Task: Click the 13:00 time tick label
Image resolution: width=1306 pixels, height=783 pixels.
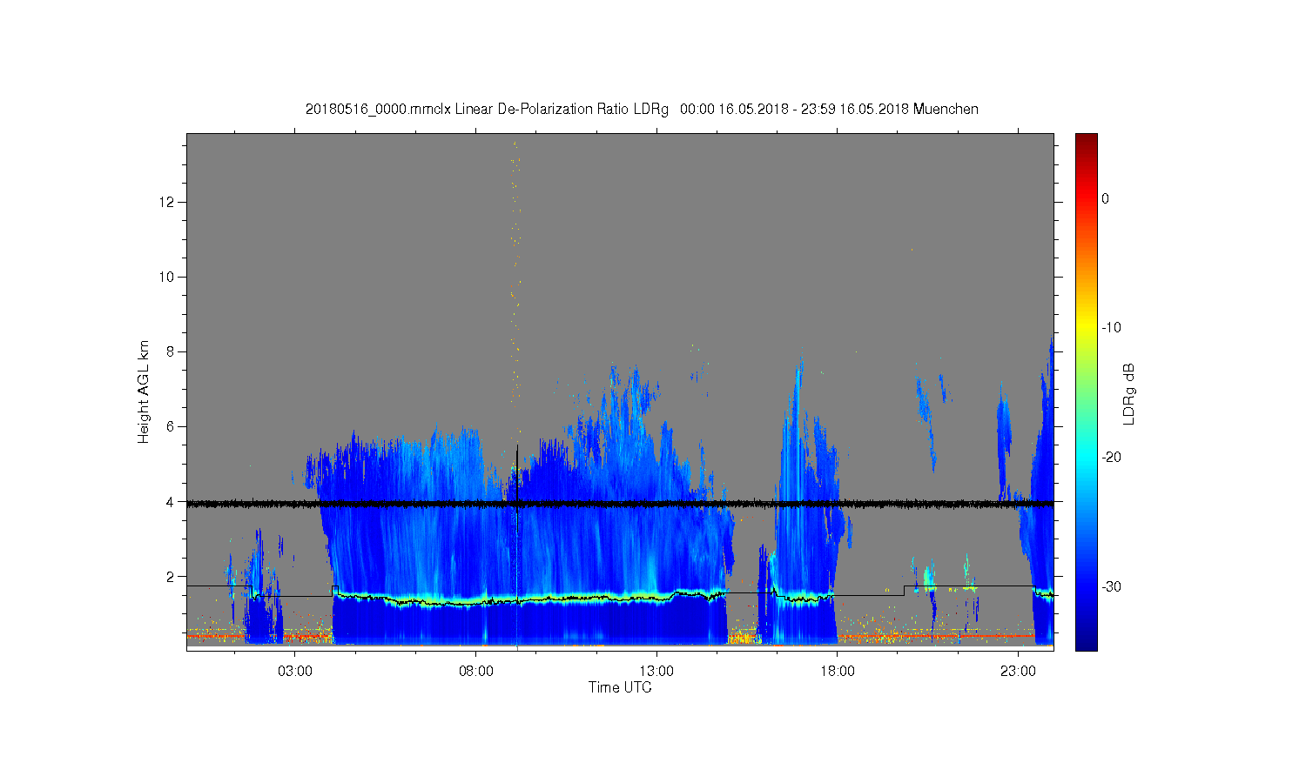Action: click(x=656, y=672)
